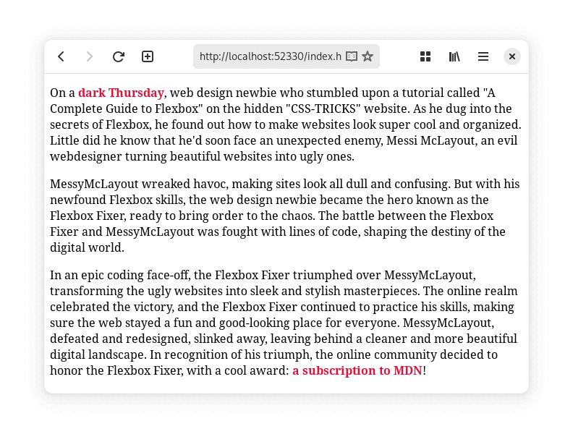Click the paragraph starting "MessyMcLayout wreaked havoc"
Viewport: 573px width, 442px height.
(285, 216)
